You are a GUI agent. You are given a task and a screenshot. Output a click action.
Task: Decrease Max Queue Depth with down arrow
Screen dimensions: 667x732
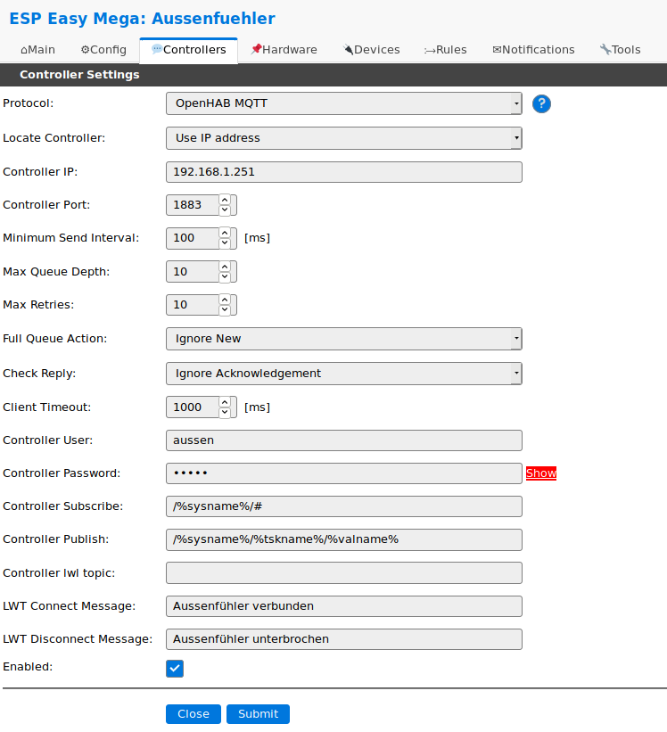[225, 276]
